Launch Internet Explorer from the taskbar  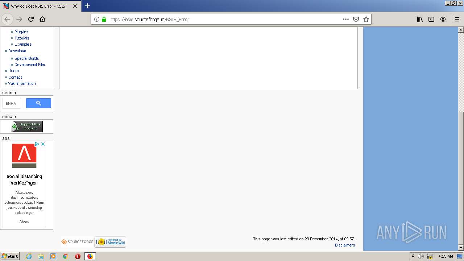pyautogui.click(x=29, y=256)
